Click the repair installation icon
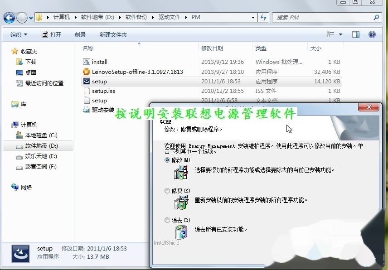This screenshot has width=388, height=270. [181, 202]
